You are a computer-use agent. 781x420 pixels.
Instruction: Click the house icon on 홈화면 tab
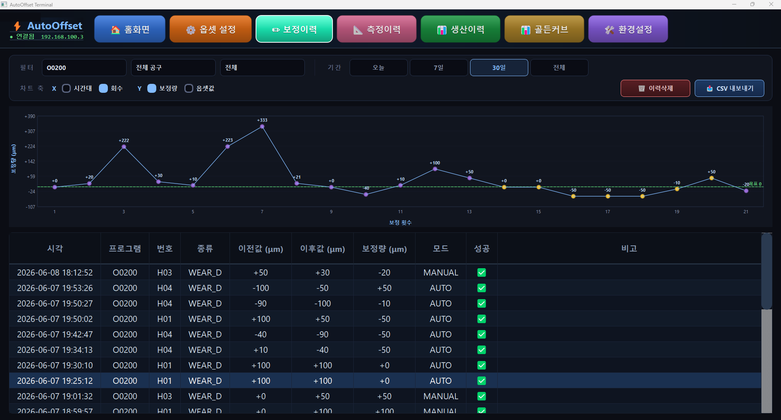pyautogui.click(x=116, y=30)
